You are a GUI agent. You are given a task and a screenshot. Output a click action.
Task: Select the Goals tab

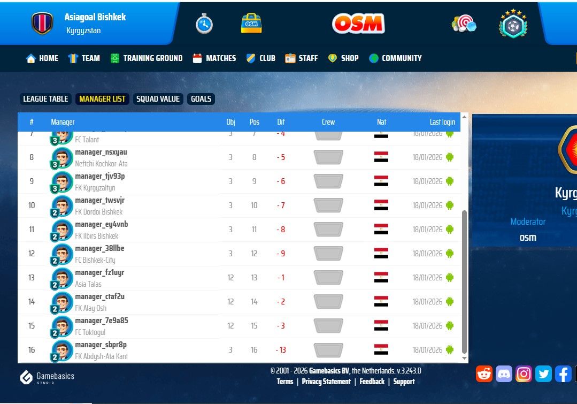[201, 99]
